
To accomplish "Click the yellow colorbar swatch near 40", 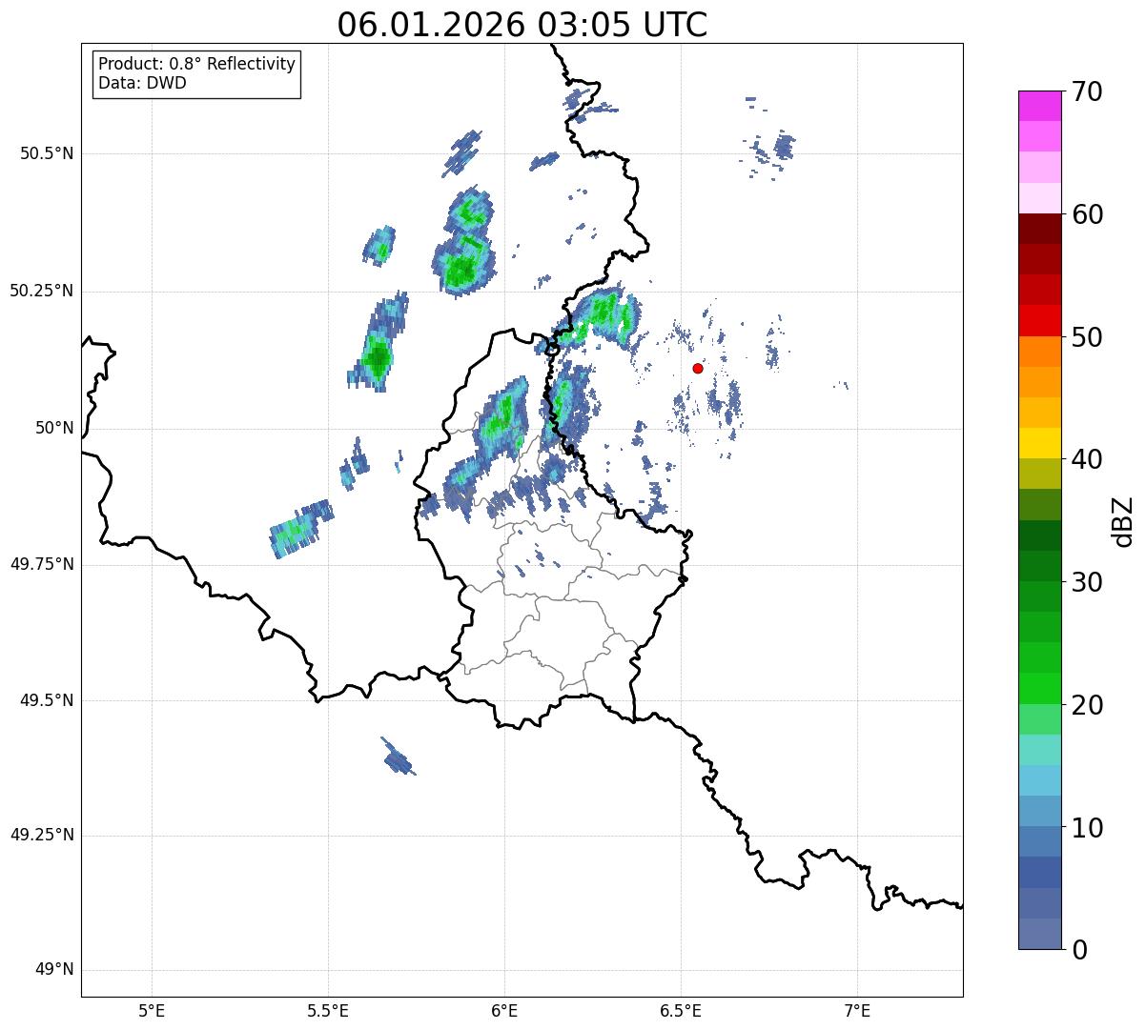I will [1040, 443].
